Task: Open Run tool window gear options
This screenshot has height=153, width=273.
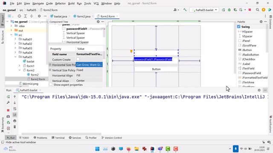Action: pyautogui.click(x=259, y=90)
